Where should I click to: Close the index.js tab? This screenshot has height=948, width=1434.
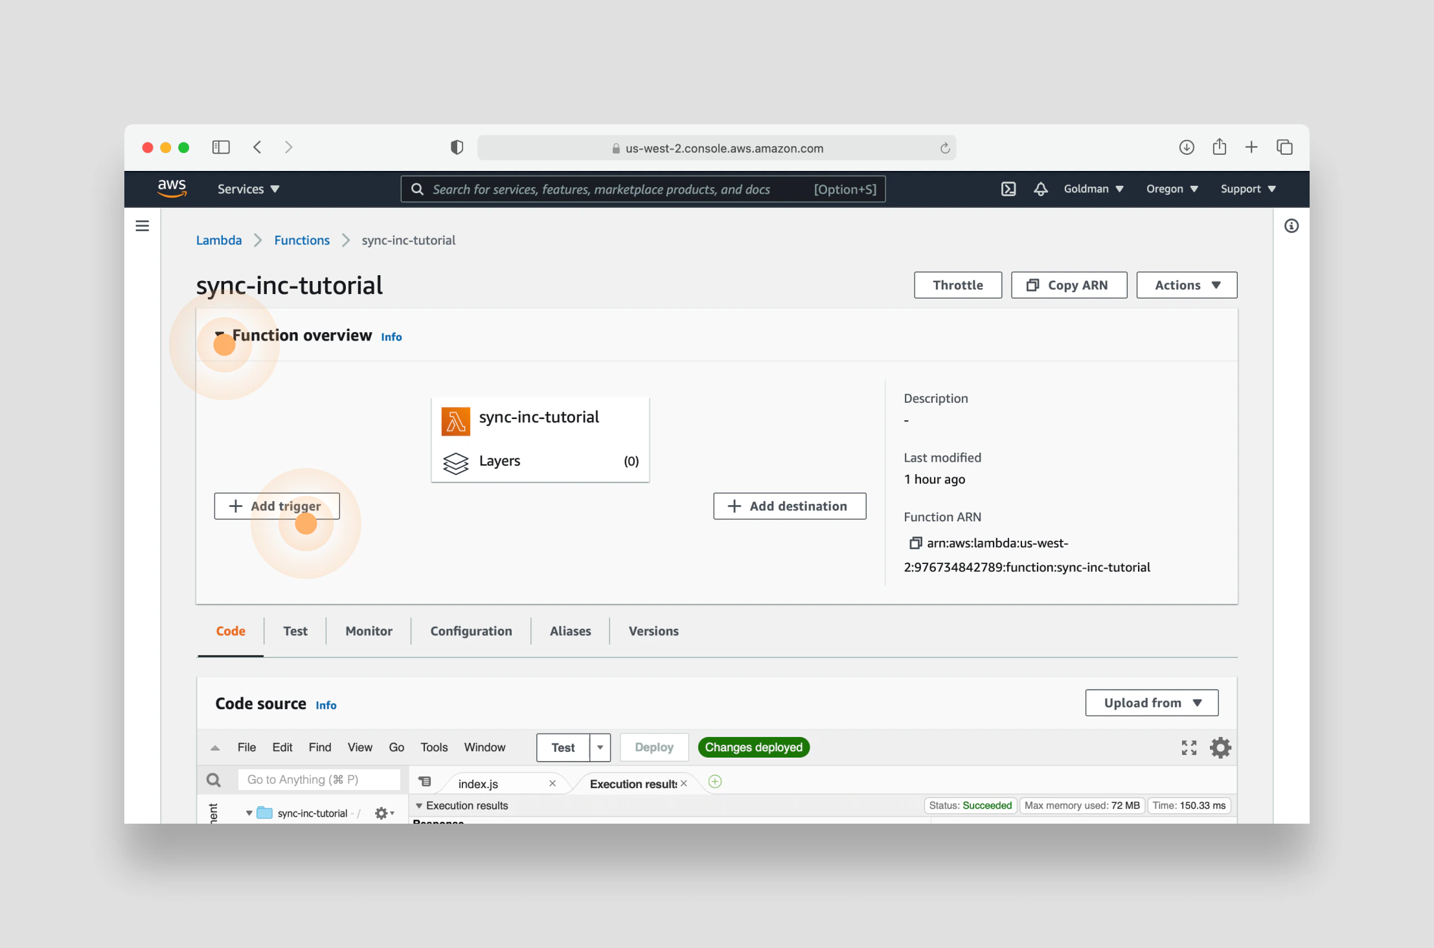click(552, 784)
